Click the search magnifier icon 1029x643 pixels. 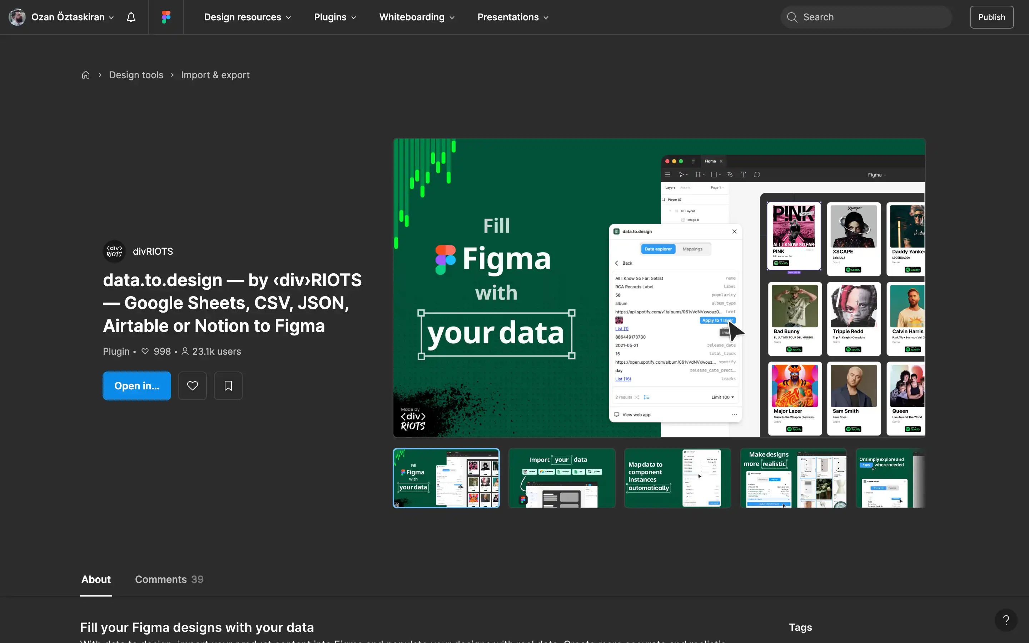(792, 17)
